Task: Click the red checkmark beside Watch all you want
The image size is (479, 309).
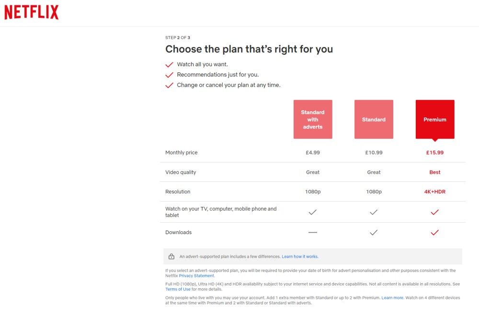Action: (169, 65)
